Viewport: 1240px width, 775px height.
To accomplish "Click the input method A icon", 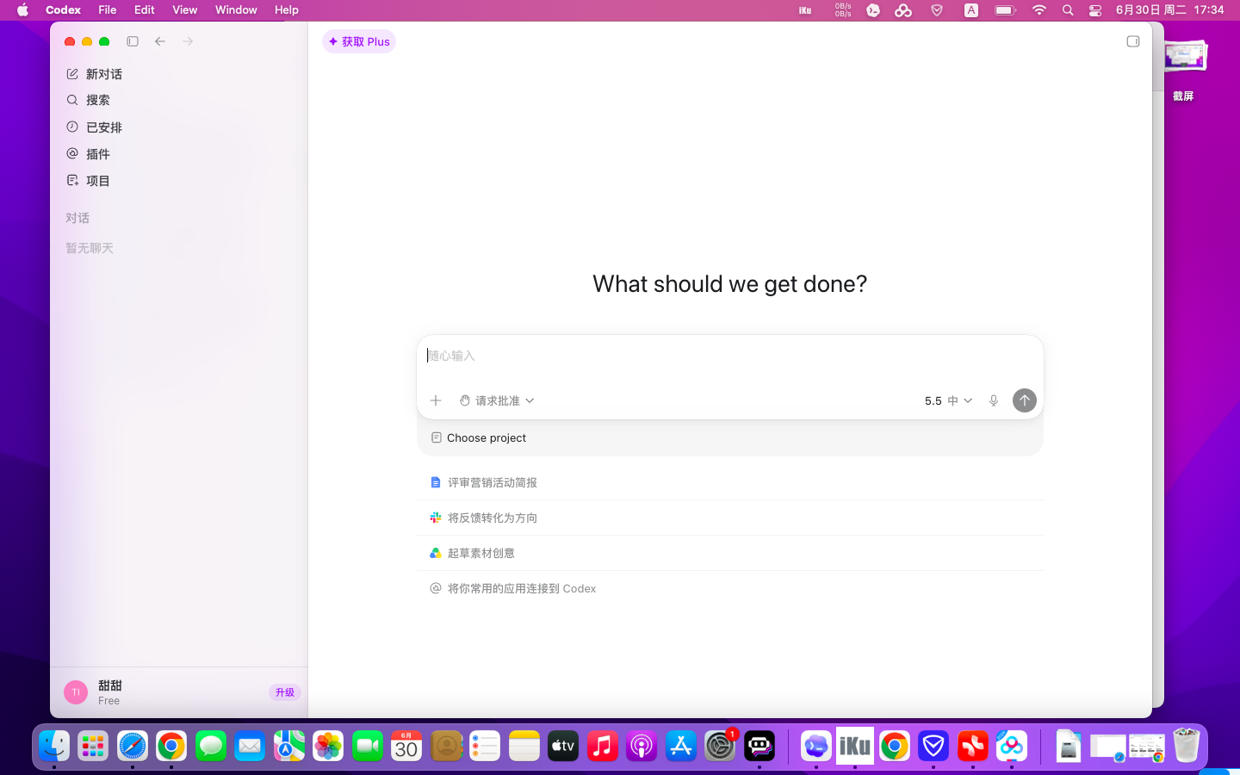I will pyautogui.click(x=971, y=10).
